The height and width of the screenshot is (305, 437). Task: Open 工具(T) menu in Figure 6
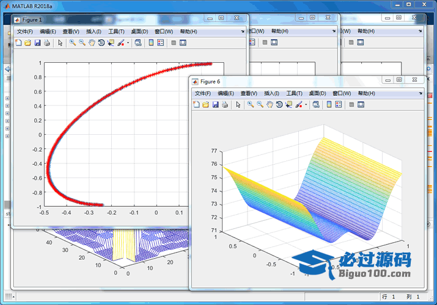point(294,93)
